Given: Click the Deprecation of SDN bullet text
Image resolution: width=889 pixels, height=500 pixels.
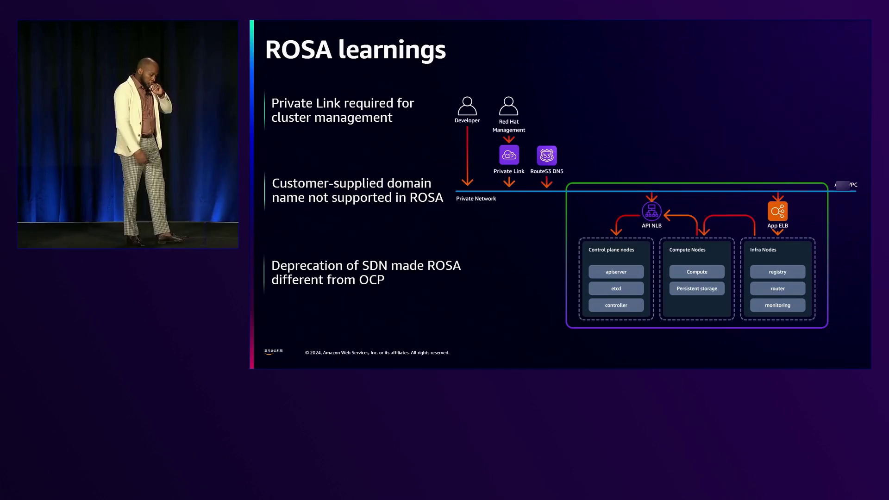Looking at the screenshot, I should (365, 273).
